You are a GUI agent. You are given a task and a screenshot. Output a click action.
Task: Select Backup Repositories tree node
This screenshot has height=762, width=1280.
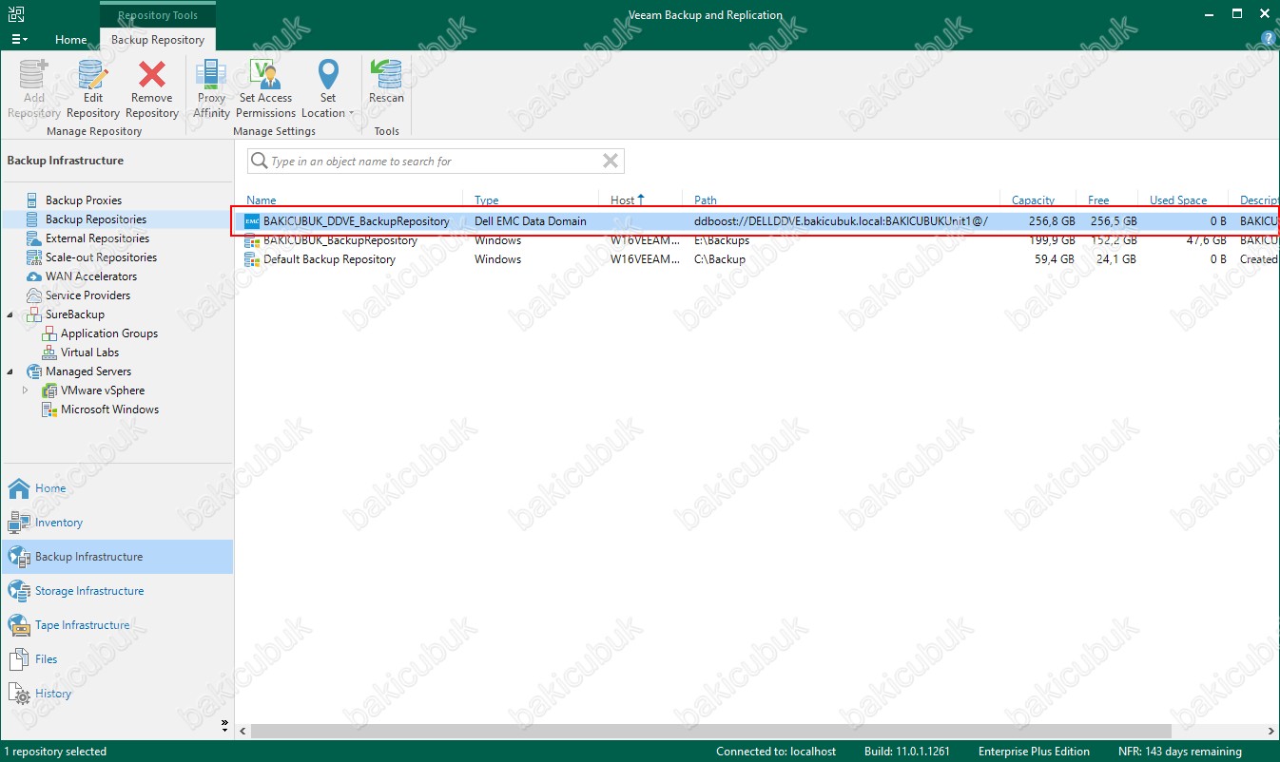click(x=96, y=219)
